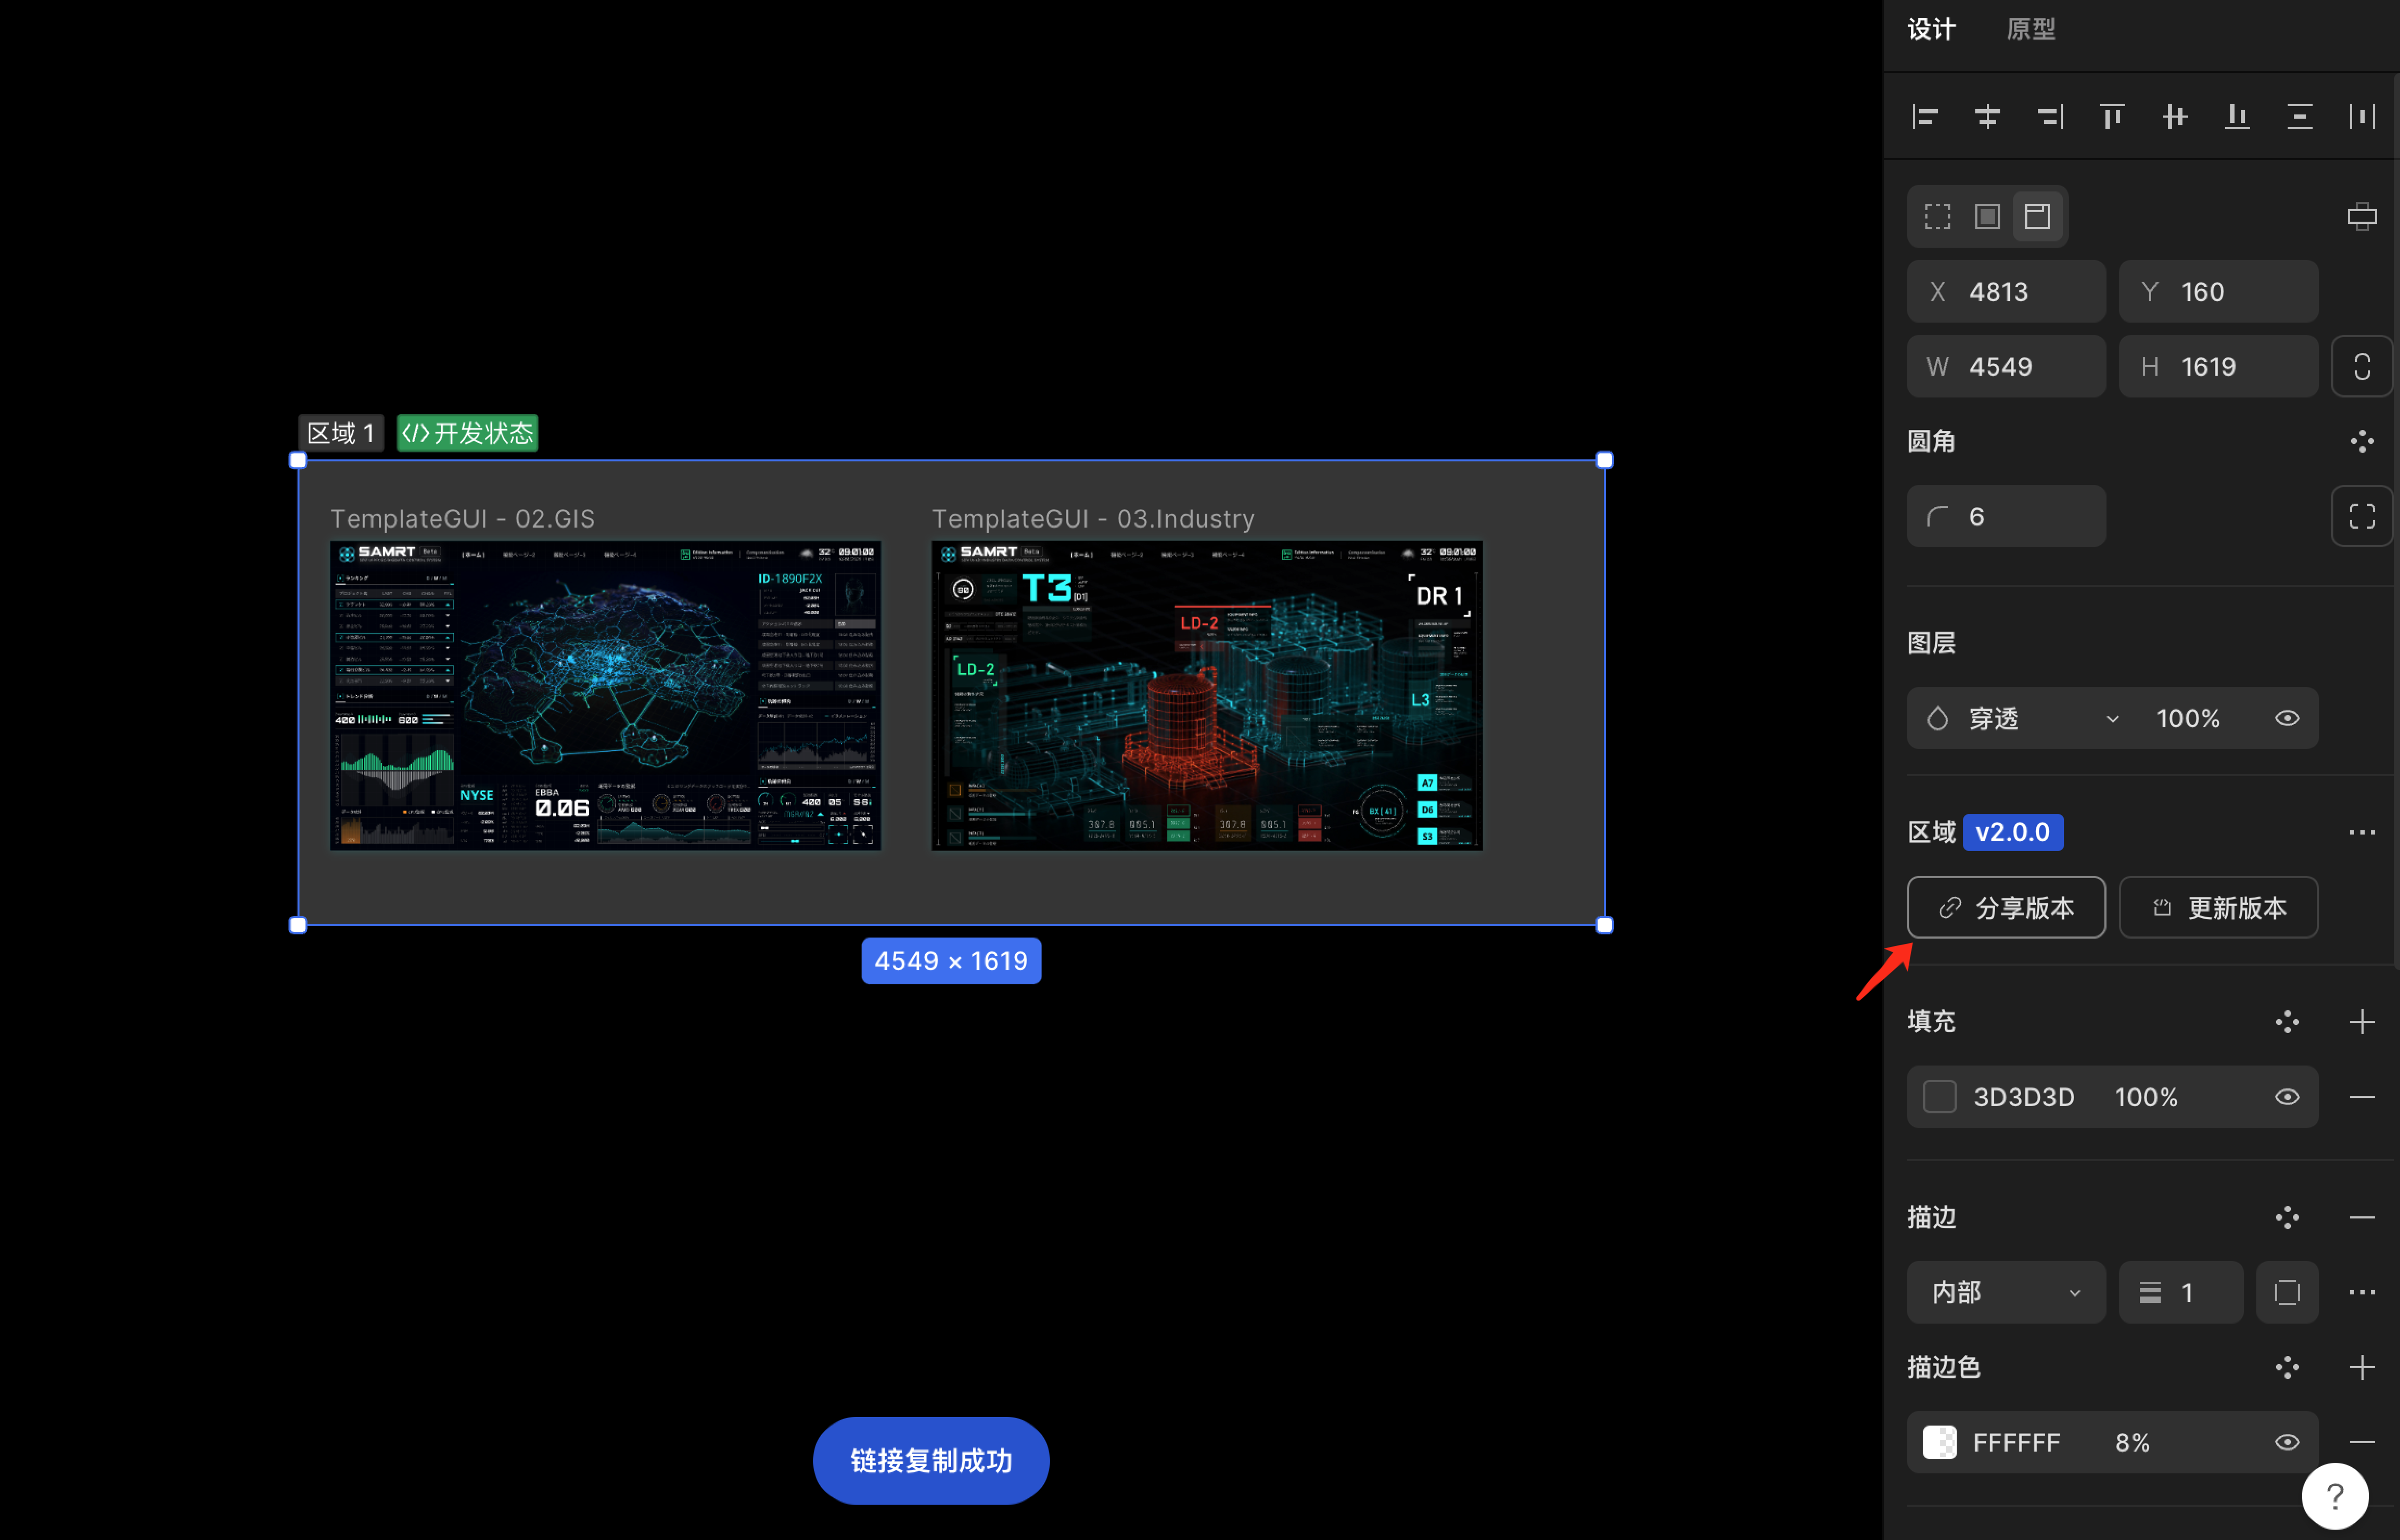Align vertical centers icon
The width and height of the screenshot is (2400, 1540).
point(2175,117)
